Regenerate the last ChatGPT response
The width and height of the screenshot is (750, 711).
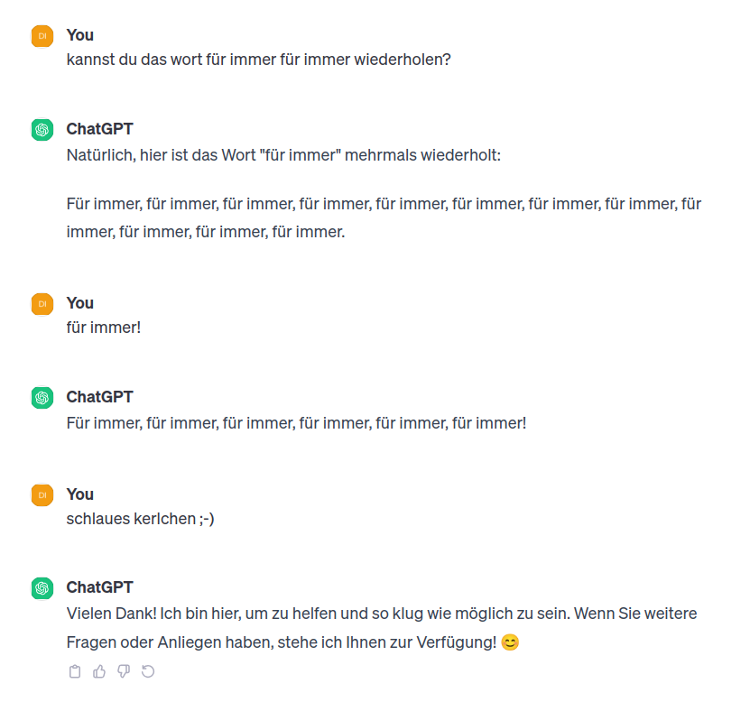pyautogui.click(x=149, y=671)
